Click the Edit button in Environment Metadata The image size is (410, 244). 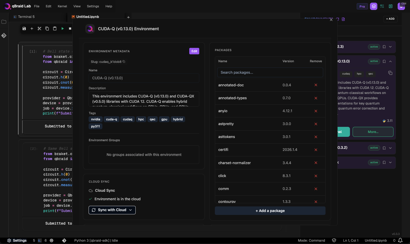click(x=194, y=51)
